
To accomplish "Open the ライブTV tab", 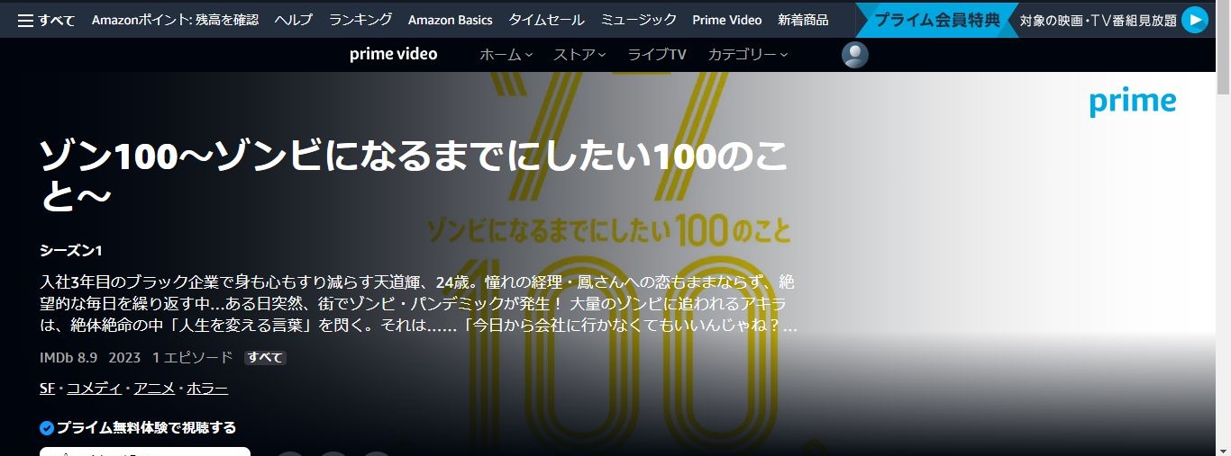I will pos(657,55).
